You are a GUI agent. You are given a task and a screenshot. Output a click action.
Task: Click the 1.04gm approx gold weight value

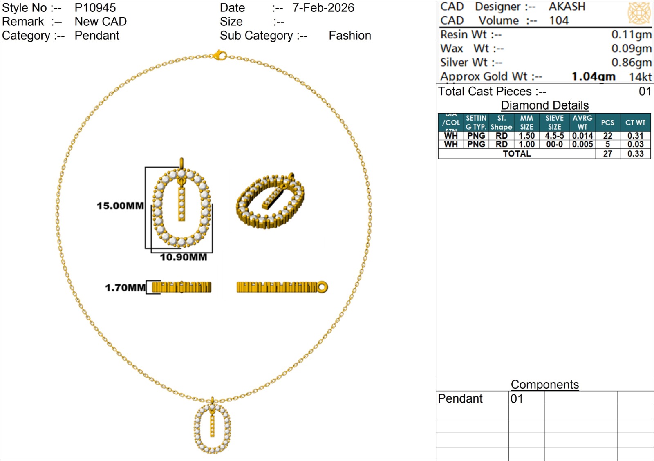593,76
